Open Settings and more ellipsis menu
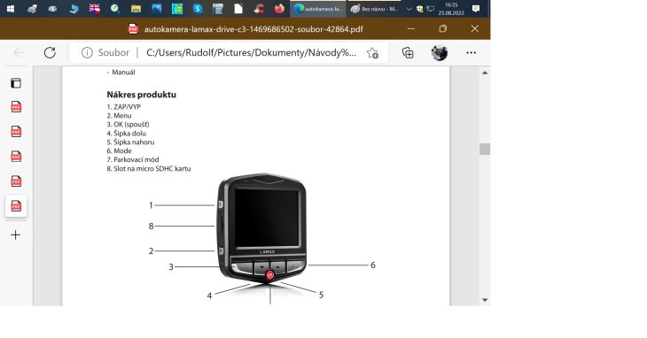 [x=472, y=53]
